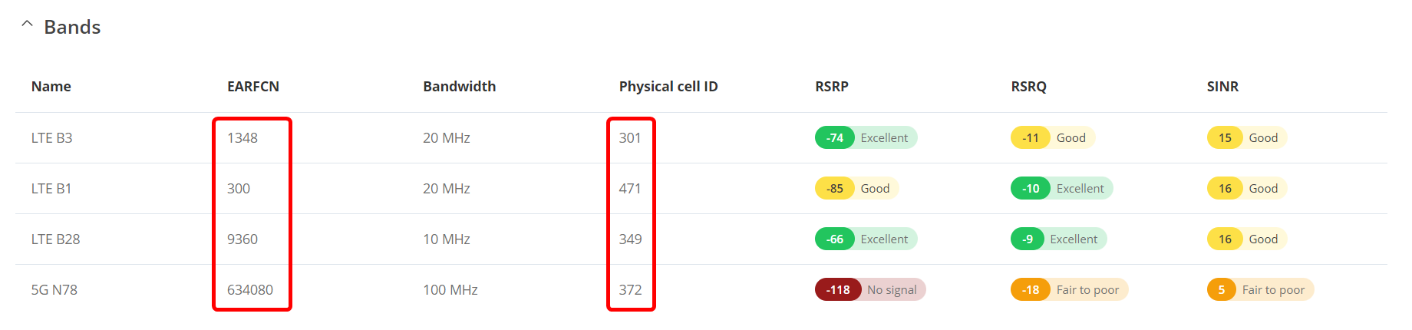Select the LTE B1 row name
This screenshot has height=330, width=1412.
coord(51,189)
